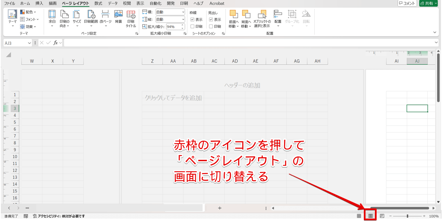The image size is (444, 222).
Task: Open the 改ページ page breaks menu
Action: pos(105,18)
